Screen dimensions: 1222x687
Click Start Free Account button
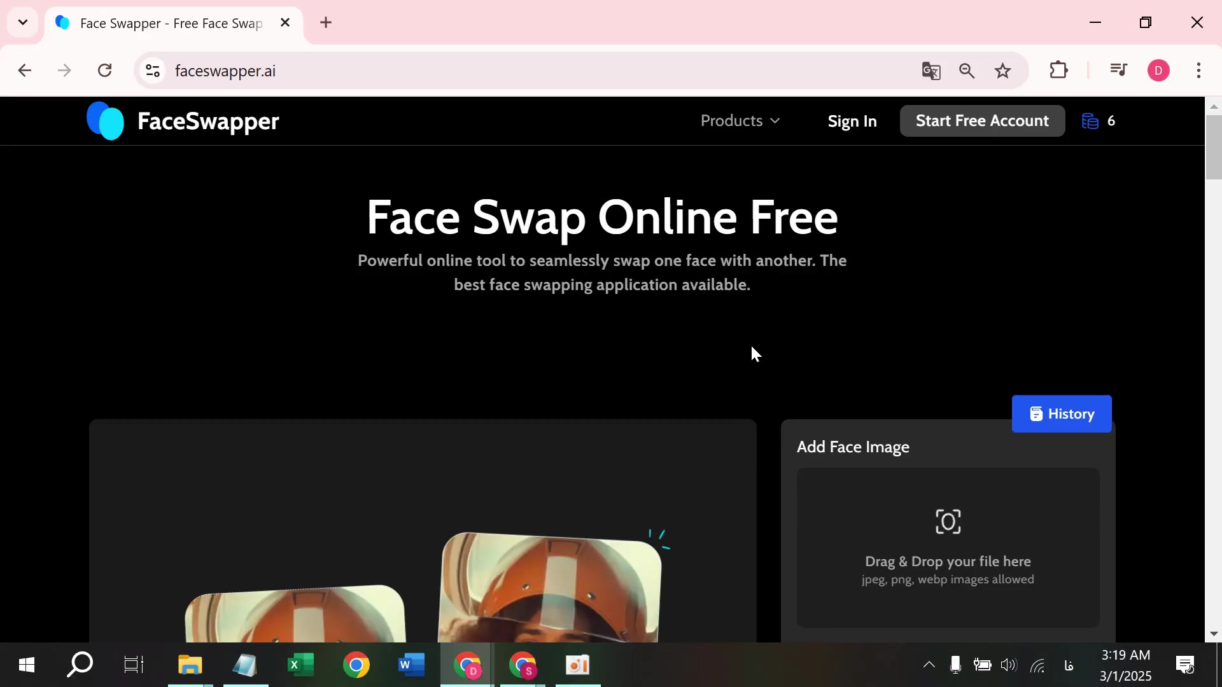(x=982, y=121)
